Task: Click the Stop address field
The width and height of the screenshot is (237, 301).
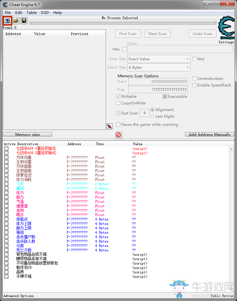Action: (158, 89)
